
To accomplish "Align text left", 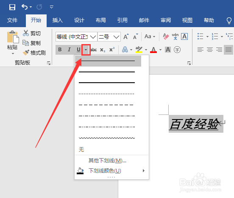I will click(x=201, y=50).
